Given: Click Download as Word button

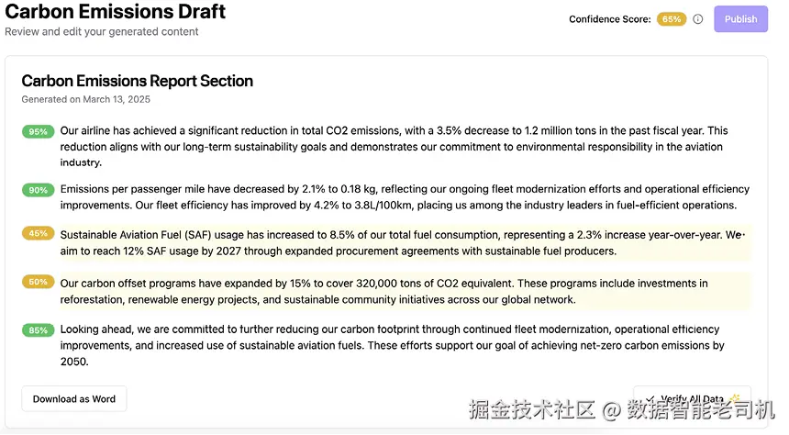Looking at the screenshot, I should (x=74, y=398).
